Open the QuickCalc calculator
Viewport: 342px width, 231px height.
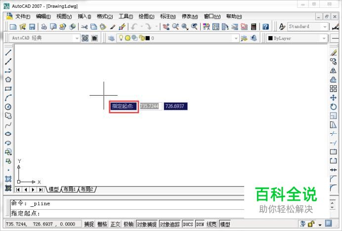click(x=254, y=27)
